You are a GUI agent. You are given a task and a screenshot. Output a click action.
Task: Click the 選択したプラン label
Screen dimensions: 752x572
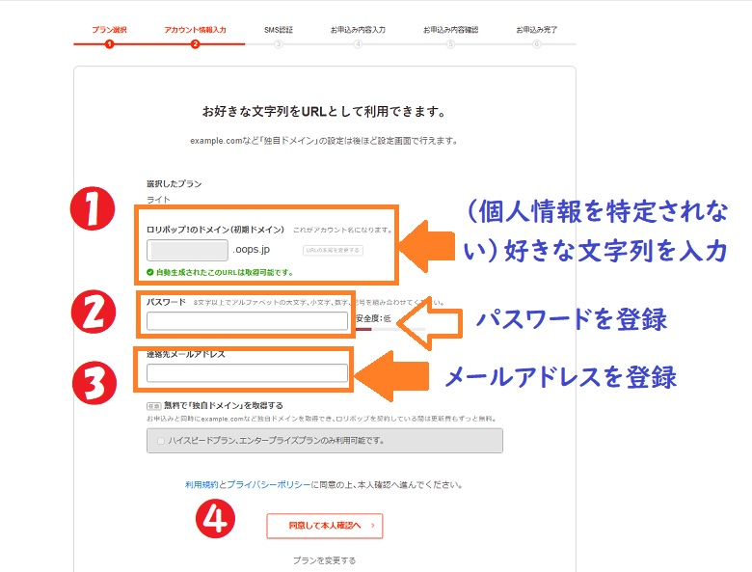175,183
